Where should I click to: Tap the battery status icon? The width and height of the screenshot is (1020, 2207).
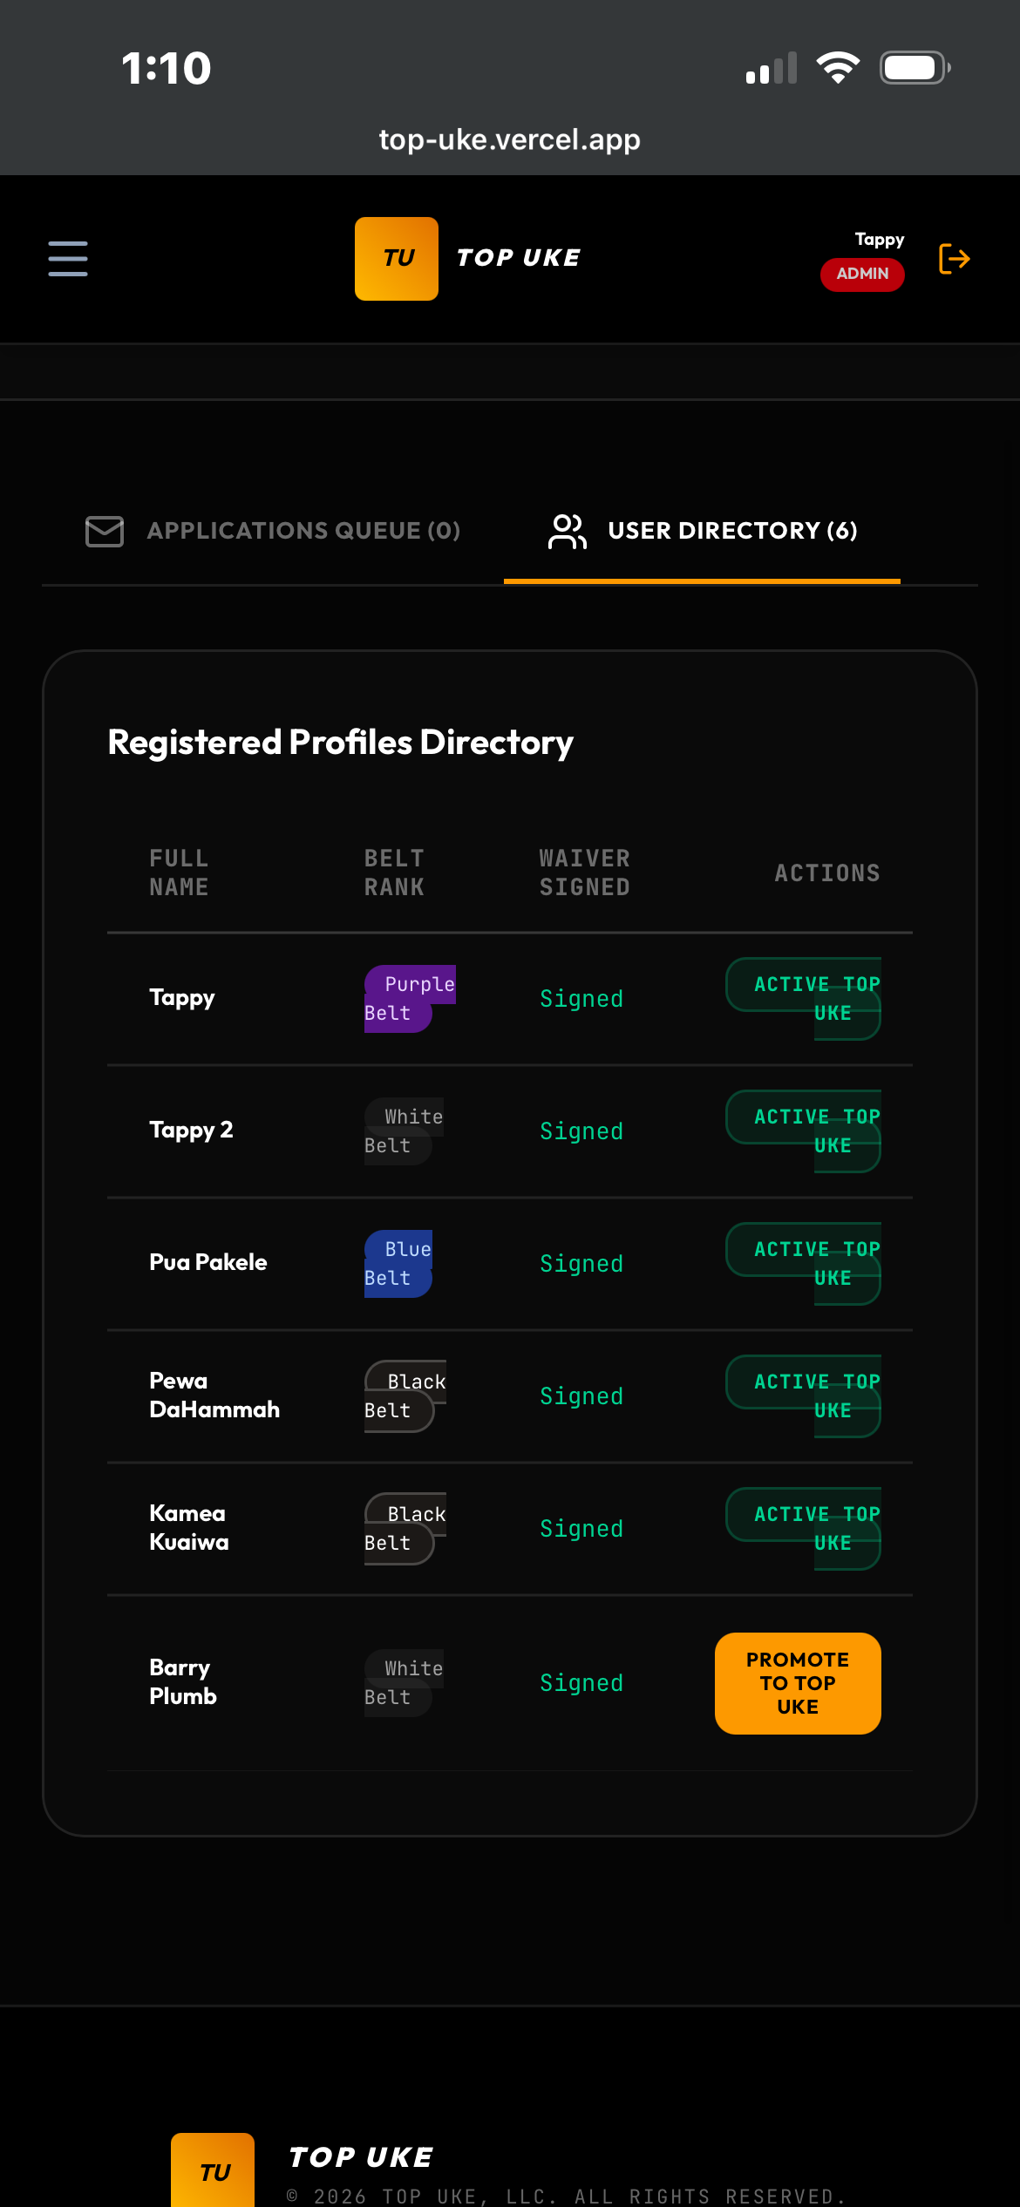coord(915,68)
